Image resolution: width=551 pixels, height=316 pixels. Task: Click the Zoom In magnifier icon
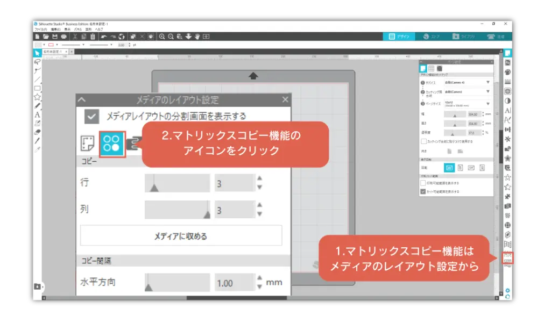coord(161,37)
